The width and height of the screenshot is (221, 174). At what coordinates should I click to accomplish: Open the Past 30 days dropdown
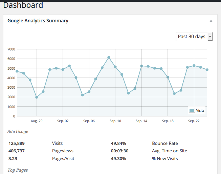click(194, 37)
